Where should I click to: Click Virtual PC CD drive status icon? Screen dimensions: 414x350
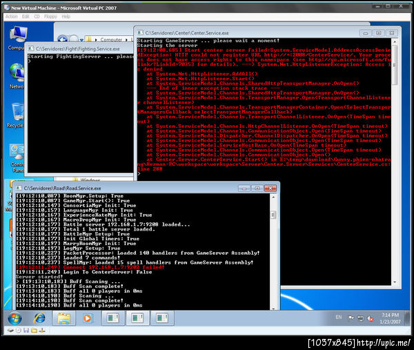pos(18,330)
